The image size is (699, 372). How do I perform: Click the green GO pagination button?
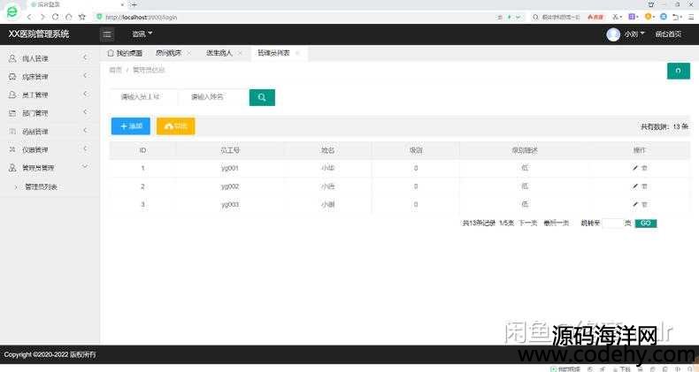[645, 224]
